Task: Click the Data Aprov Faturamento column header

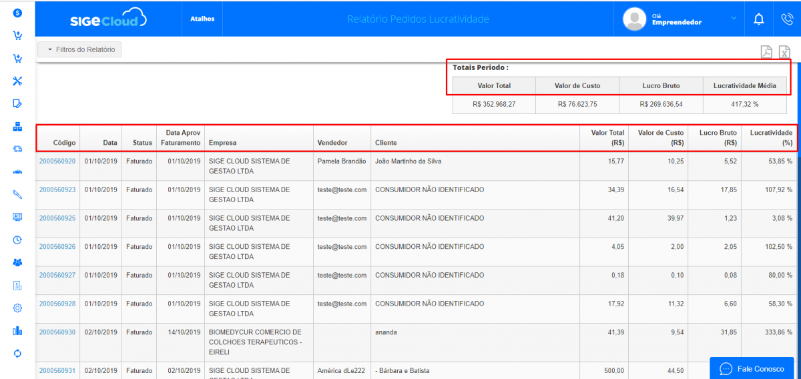Action: (x=180, y=138)
